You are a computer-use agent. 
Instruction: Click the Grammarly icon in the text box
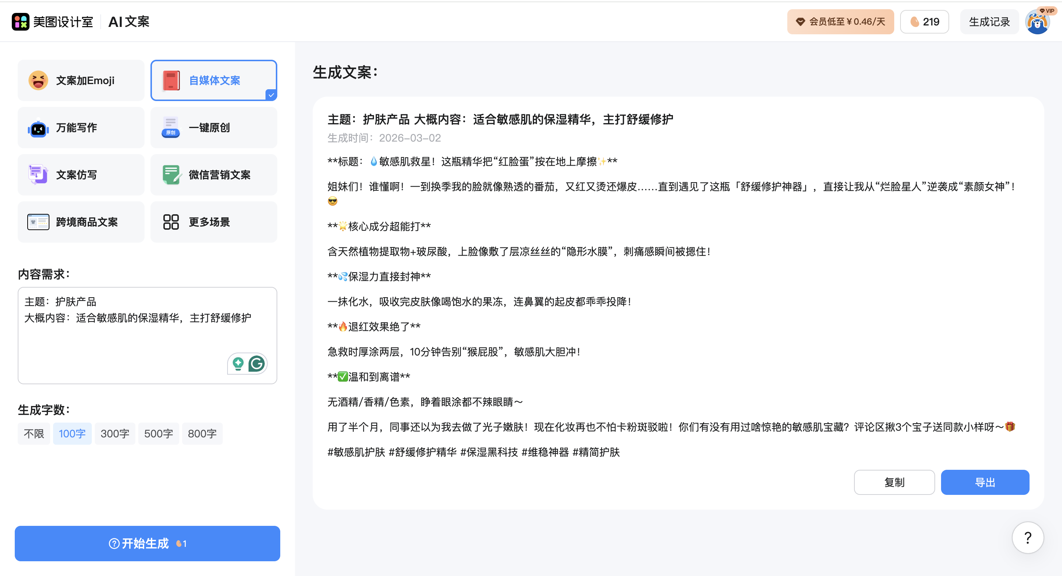[x=256, y=364]
